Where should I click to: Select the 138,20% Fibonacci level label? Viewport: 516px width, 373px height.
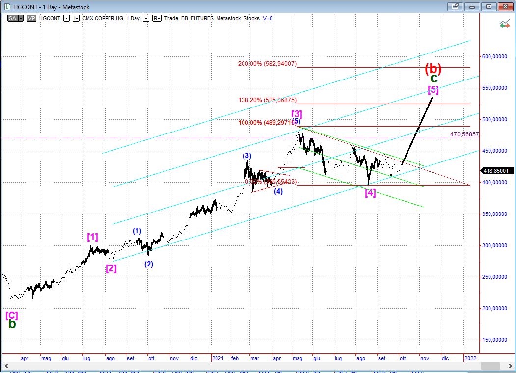pos(267,100)
